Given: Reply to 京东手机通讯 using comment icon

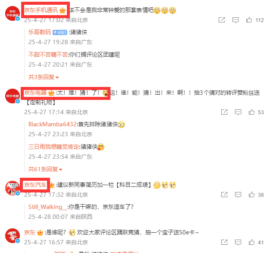Looking at the screenshot, I should tap(235, 20).
